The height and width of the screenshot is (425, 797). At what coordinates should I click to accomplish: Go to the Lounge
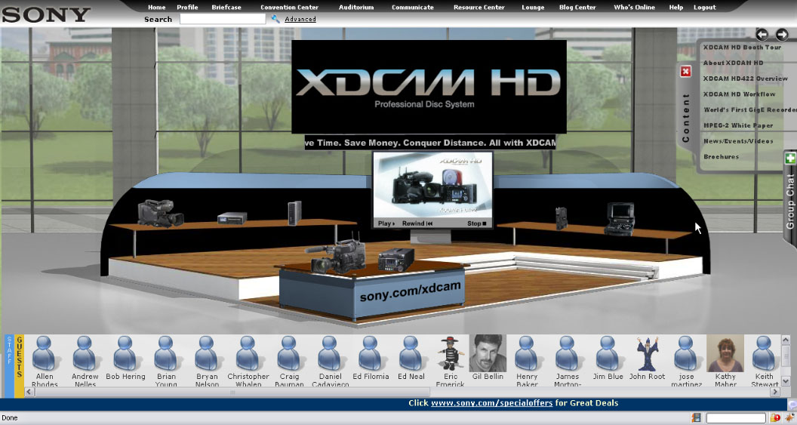tap(533, 7)
